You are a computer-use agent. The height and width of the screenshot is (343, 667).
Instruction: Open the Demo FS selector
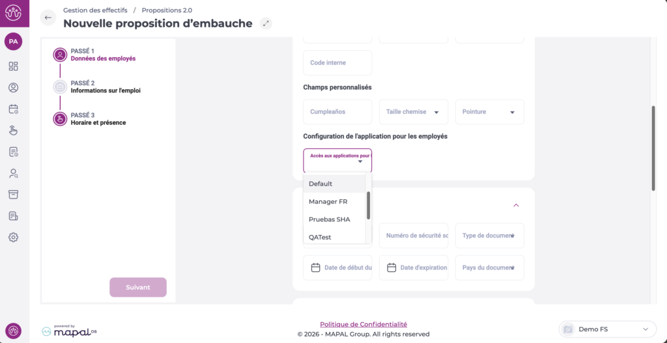click(x=606, y=329)
